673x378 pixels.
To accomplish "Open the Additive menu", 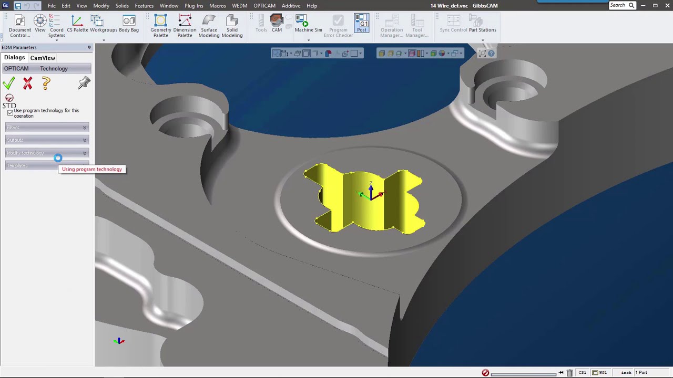I will [x=291, y=6].
